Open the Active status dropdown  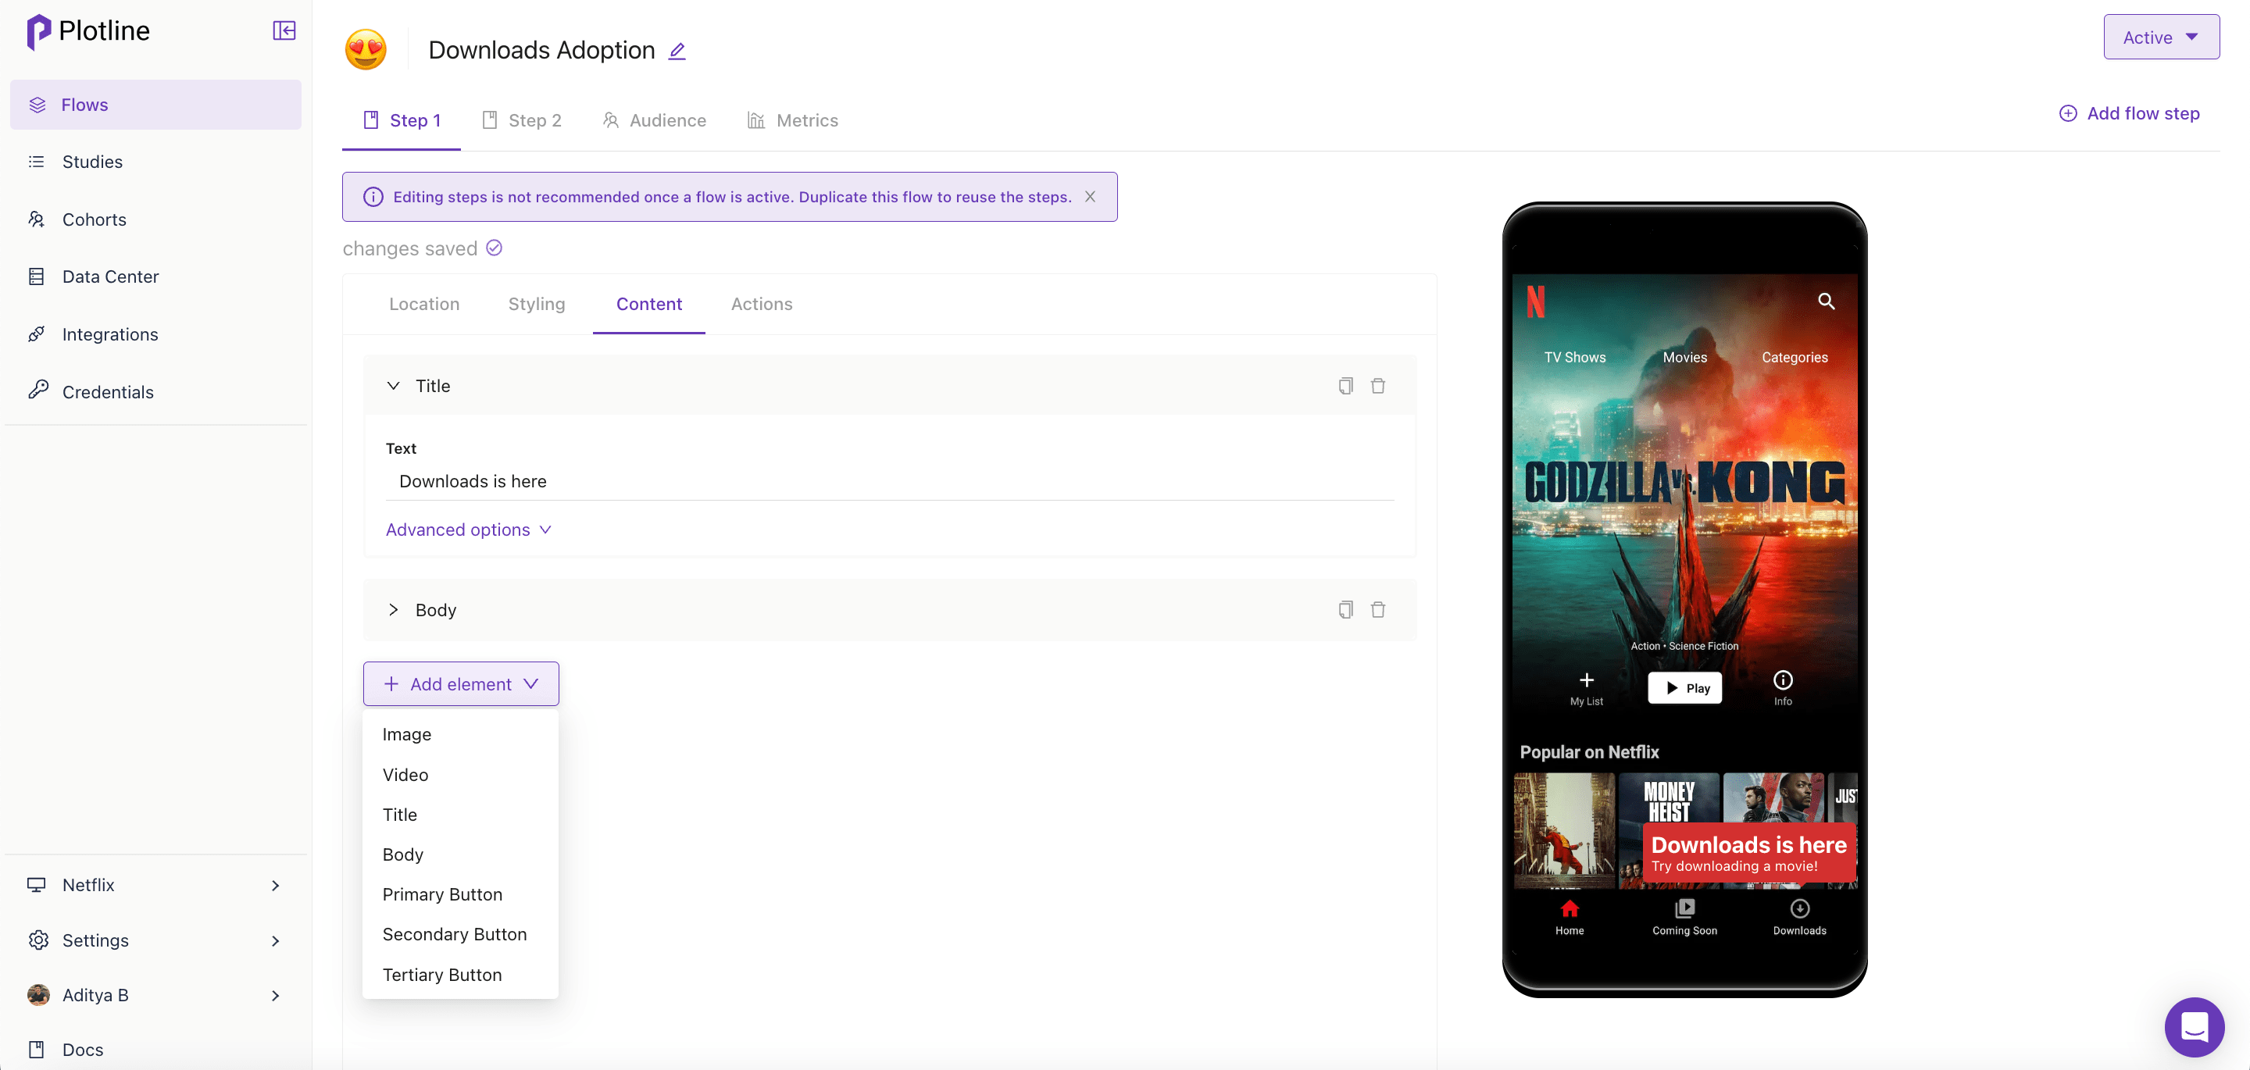pyautogui.click(x=2161, y=37)
